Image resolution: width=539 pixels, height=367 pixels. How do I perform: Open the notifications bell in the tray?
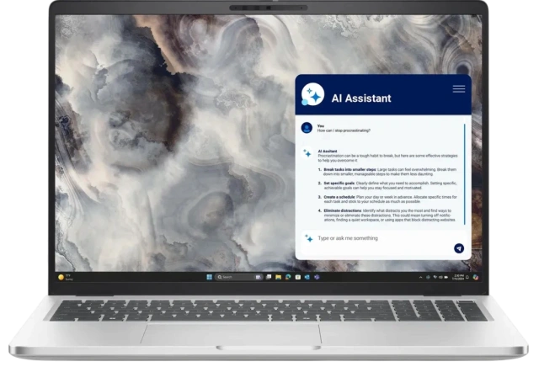coord(467,277)
